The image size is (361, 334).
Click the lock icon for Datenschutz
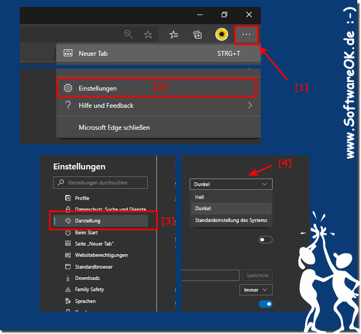[x=68, y=209]
